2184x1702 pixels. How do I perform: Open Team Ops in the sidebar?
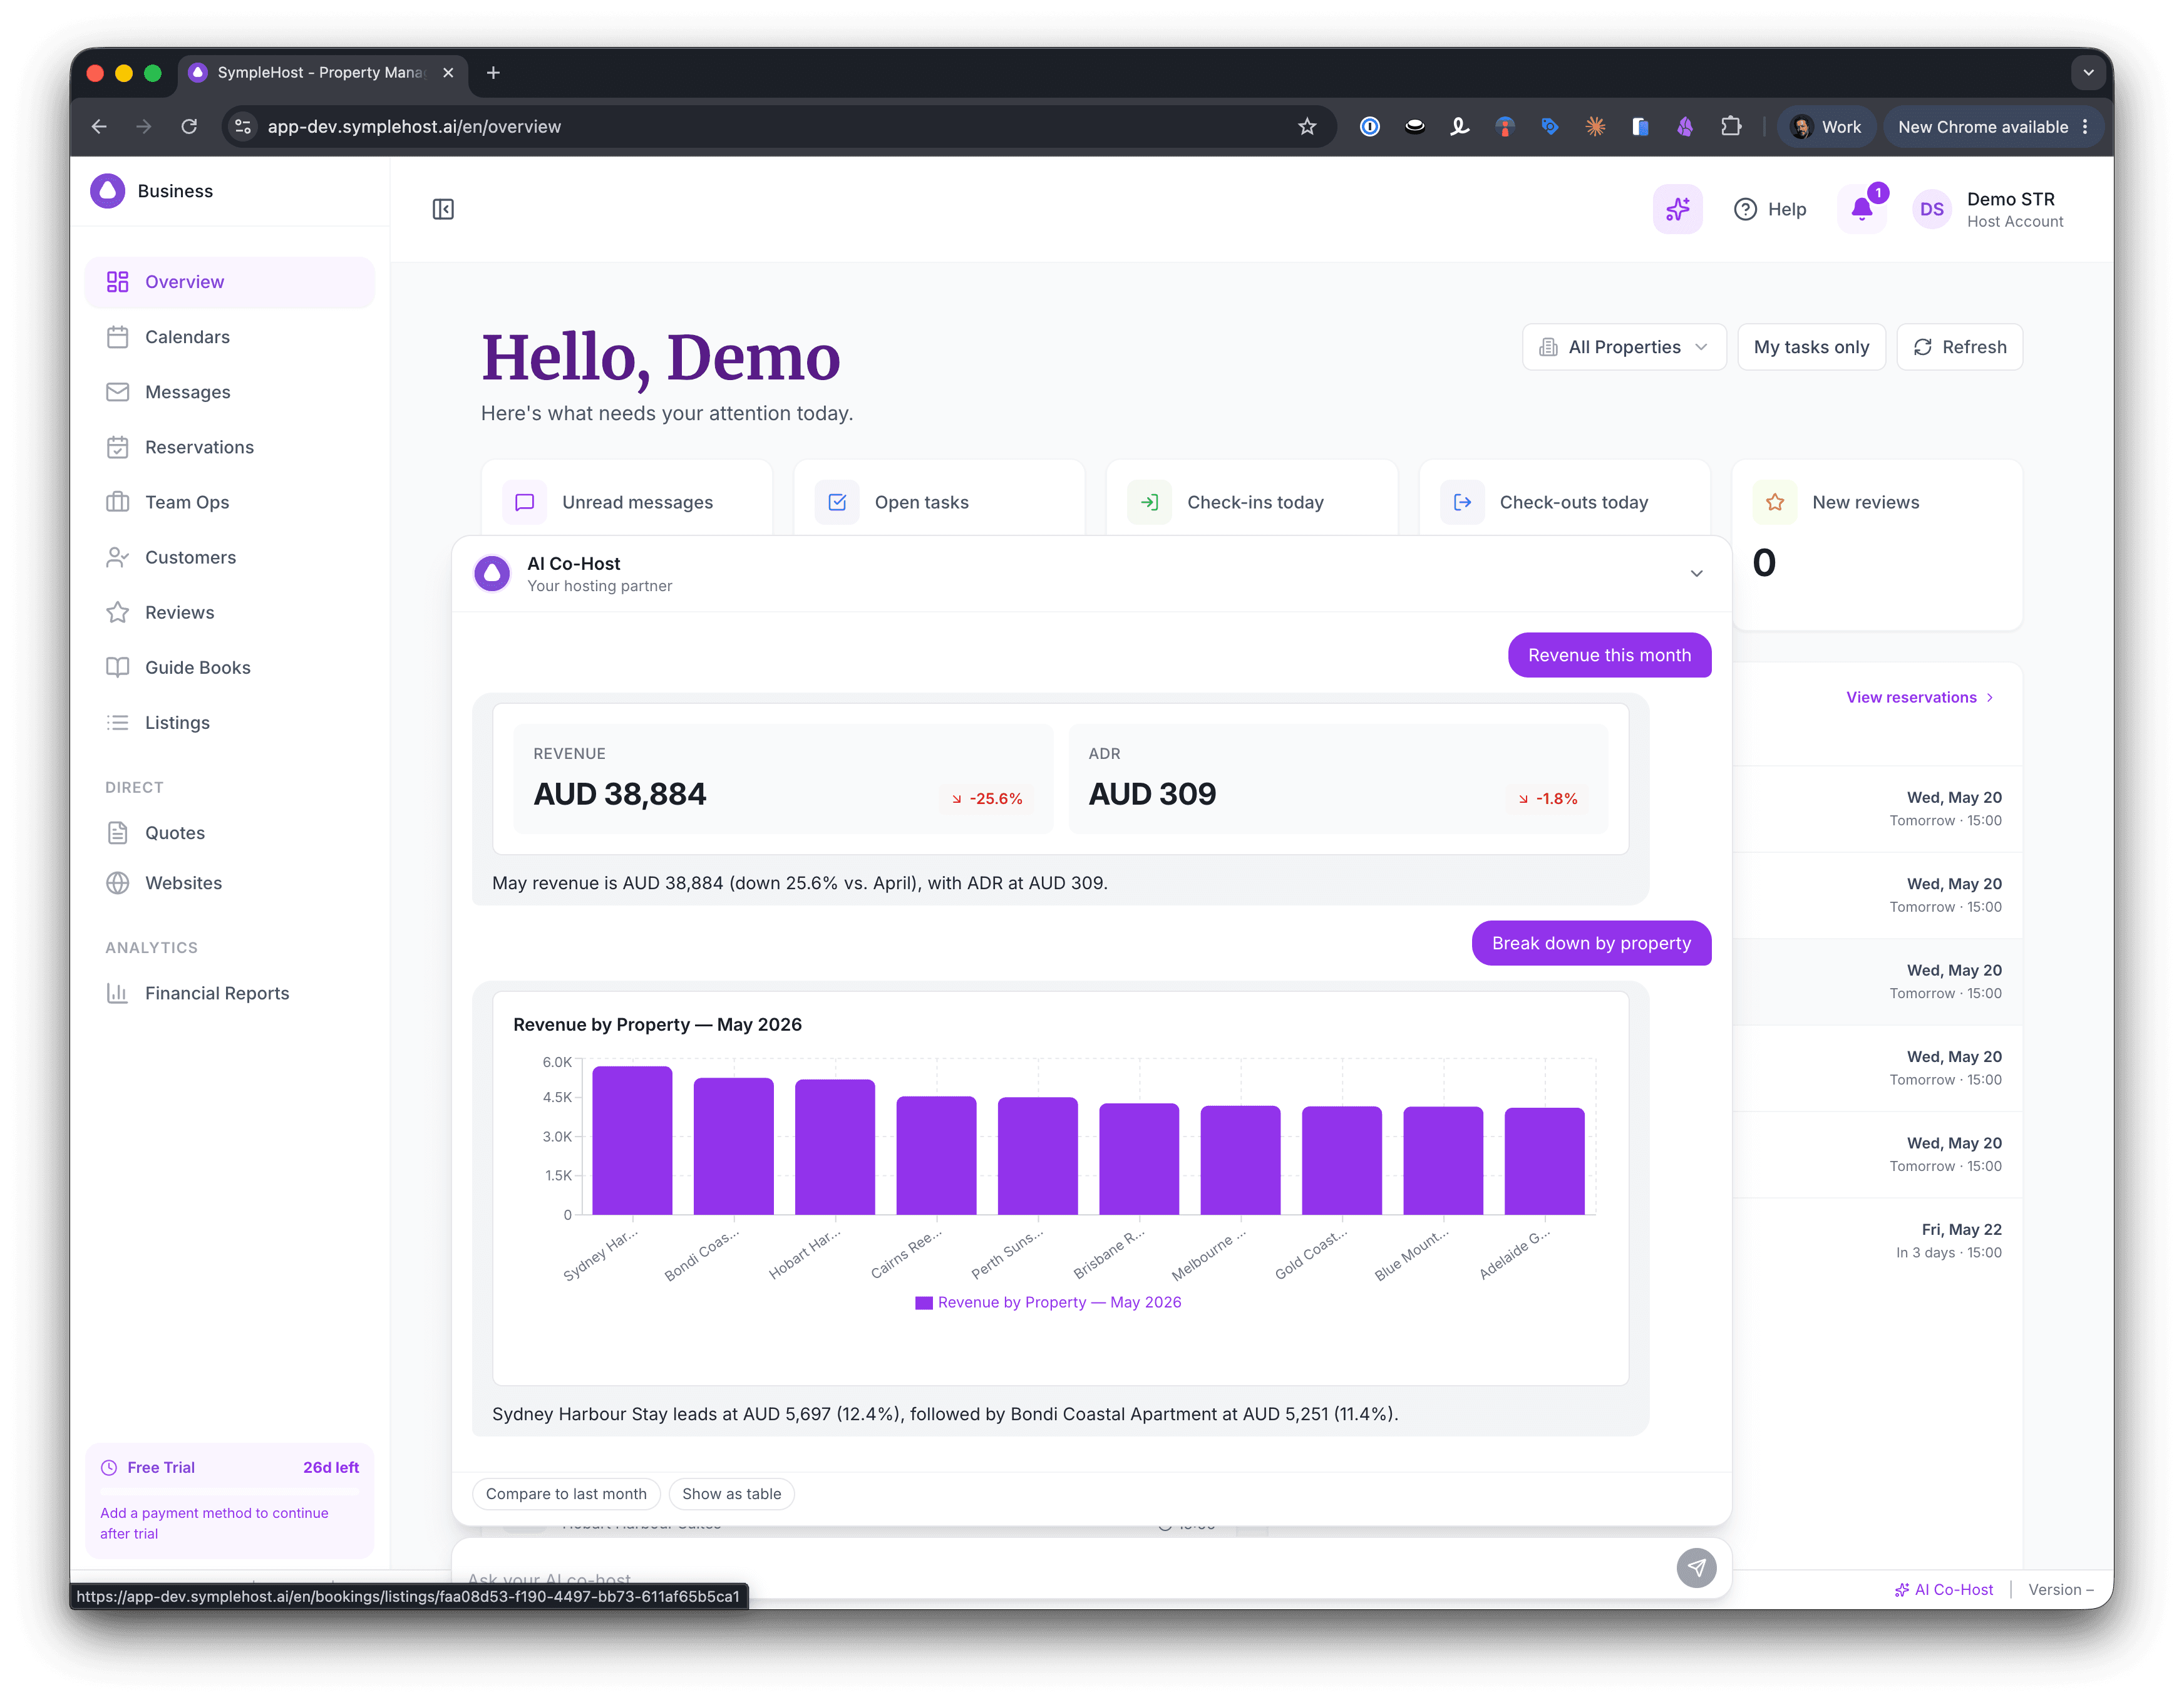(x=229, y=502)
